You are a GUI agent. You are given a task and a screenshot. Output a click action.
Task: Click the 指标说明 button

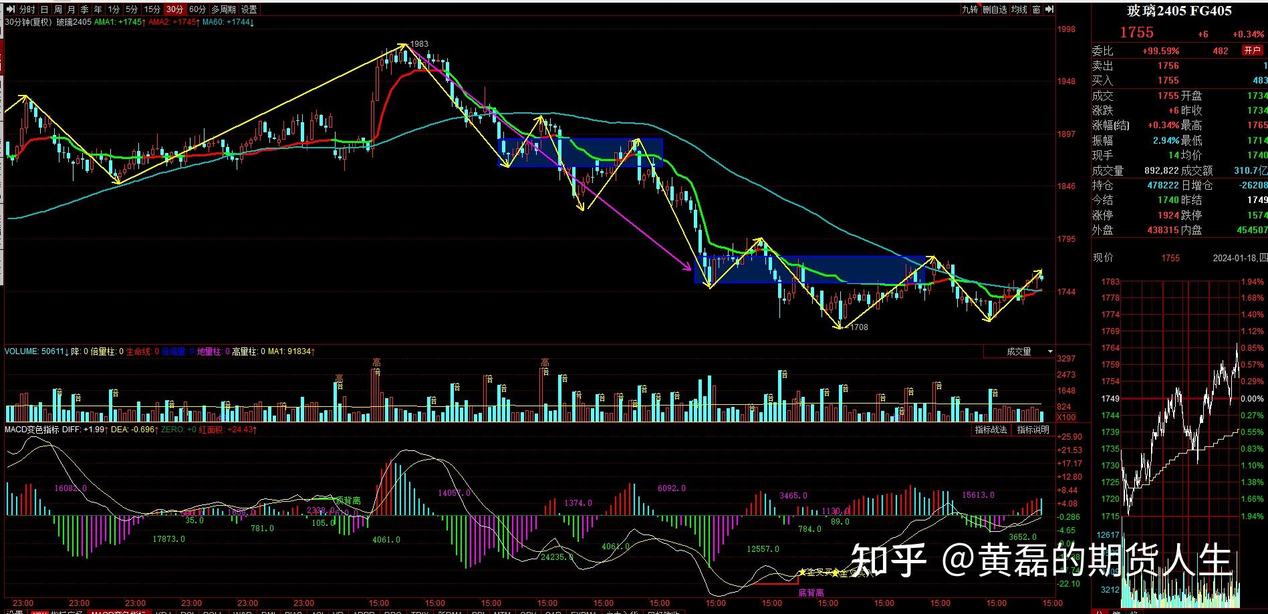pyautogui.click(x=1033, y=430)
